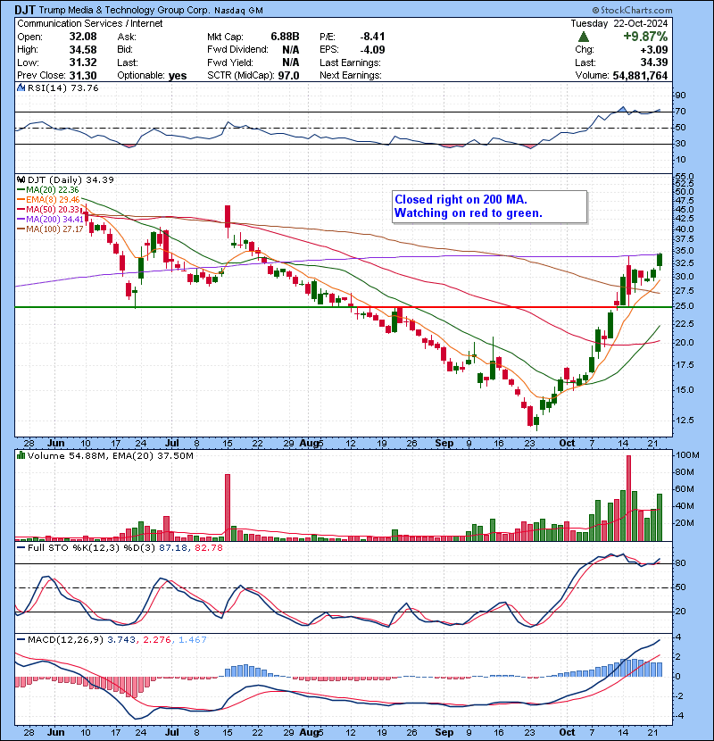Click the High value 34.58
The height and width of the screenshot is (741, 714).
(83, 50)
